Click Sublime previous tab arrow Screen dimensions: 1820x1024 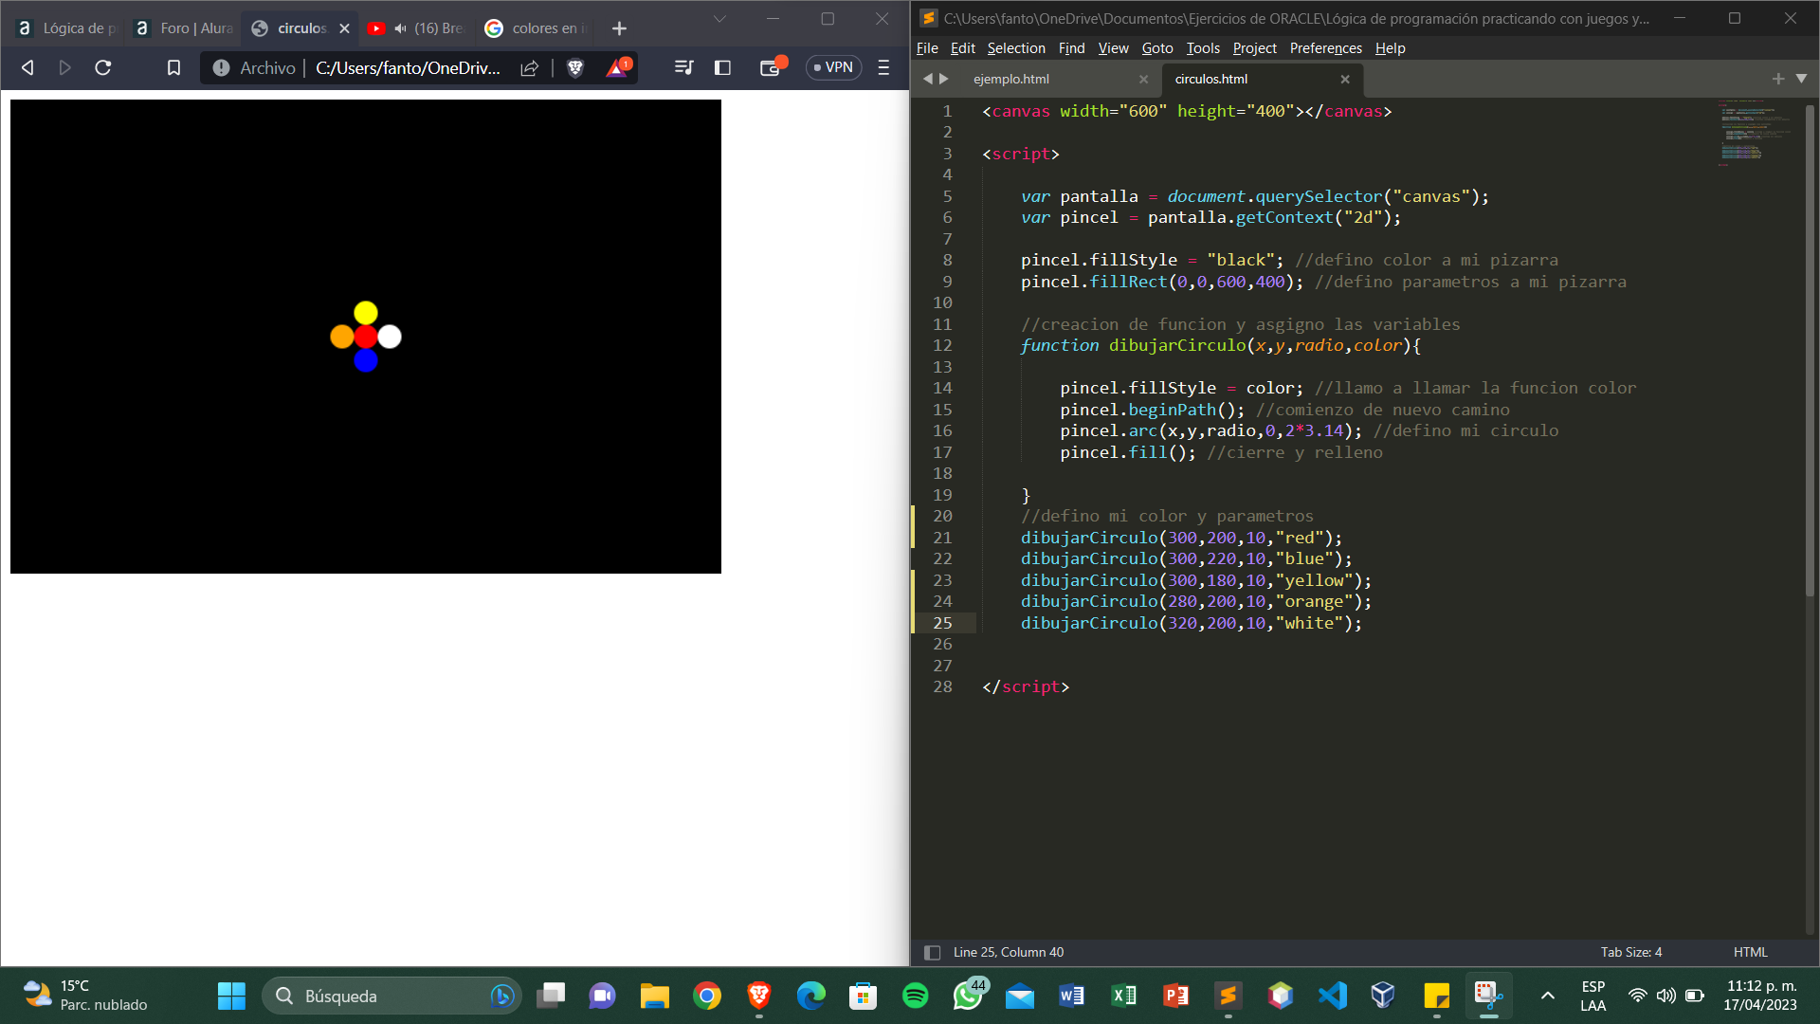tap(927, 79)
